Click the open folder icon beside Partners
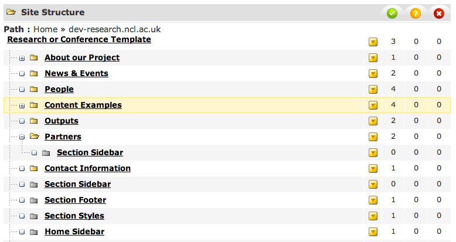The width and height of the screenshot is (456, 242). pyautogui.click(x=33, y=137)
